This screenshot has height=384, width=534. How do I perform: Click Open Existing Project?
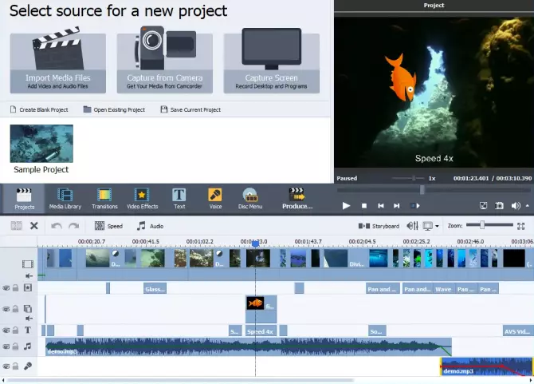(114, 109)
